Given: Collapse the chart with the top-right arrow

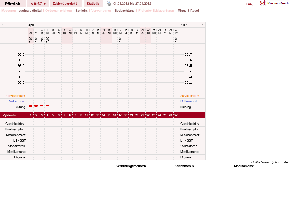Looking at the screenshot, I should click(203, 24).
